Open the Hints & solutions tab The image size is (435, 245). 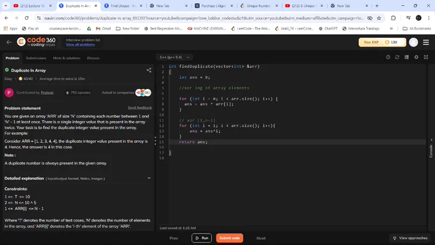(67, 58)
